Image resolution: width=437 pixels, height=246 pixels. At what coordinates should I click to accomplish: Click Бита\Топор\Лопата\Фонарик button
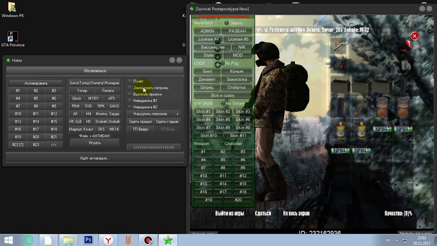tap(95, 83)
